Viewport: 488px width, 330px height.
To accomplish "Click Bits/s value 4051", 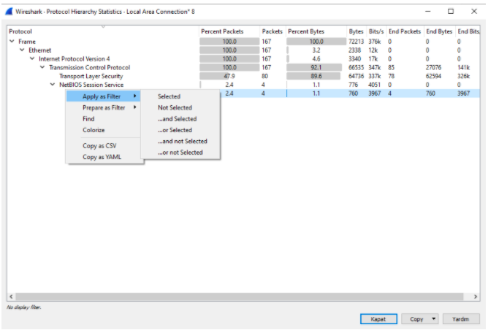I will (375, 85).
